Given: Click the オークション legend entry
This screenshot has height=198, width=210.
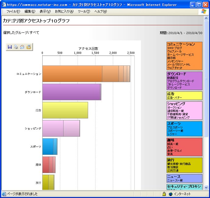Looking at the screenshot, I should tap(174, 108).
